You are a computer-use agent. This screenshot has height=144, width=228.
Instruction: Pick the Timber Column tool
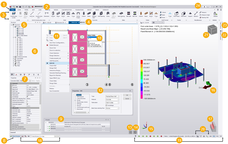pyautogui.click(x=141, y=14)
